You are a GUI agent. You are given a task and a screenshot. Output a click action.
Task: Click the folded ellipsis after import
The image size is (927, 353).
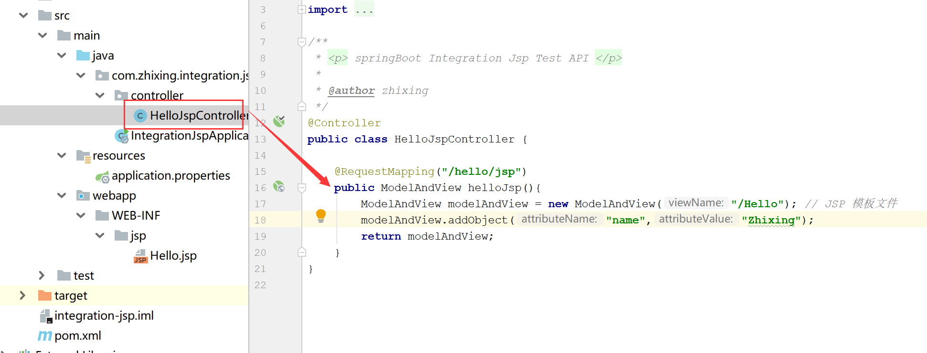point(364,10)
